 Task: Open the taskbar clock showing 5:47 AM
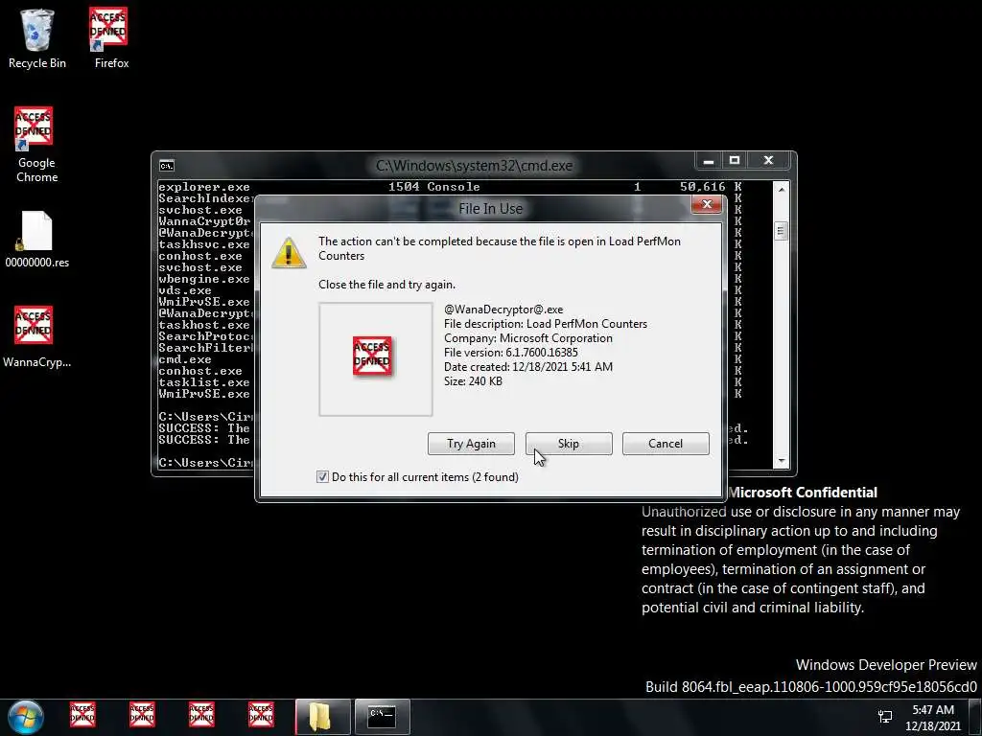point(933,718)
